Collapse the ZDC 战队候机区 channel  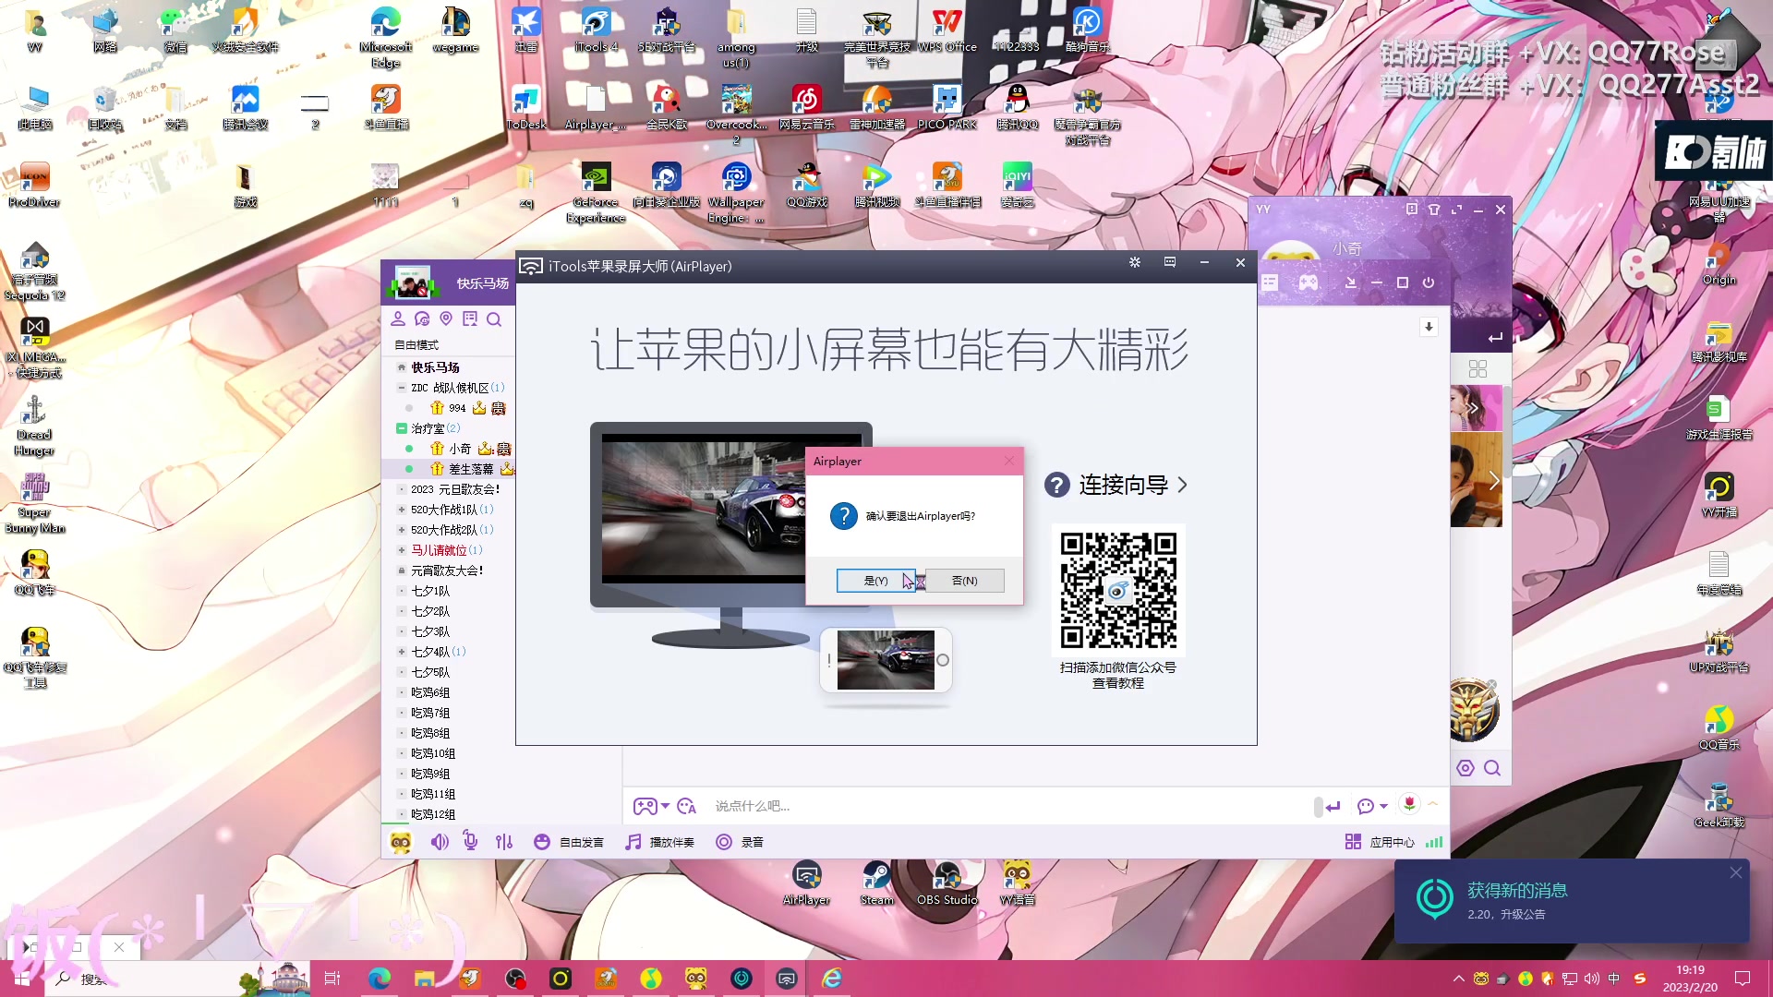click(402, 388)
